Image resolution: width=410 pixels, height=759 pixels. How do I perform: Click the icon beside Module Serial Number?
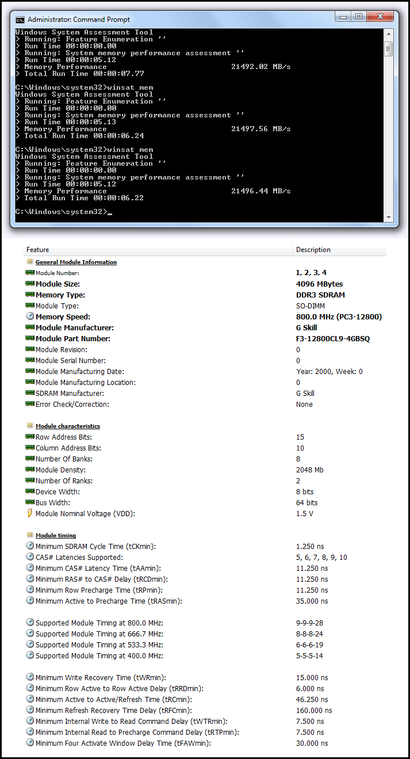[30, 360]
